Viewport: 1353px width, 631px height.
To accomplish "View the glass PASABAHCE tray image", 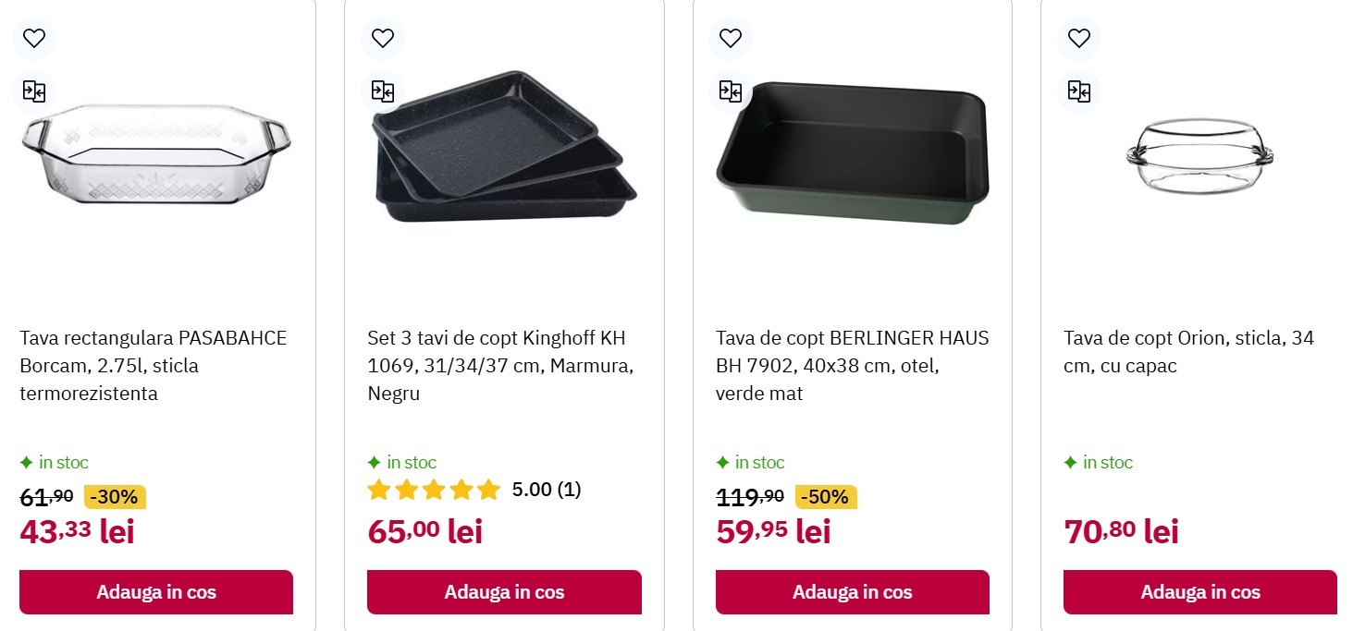I will [x=156, y=155].
